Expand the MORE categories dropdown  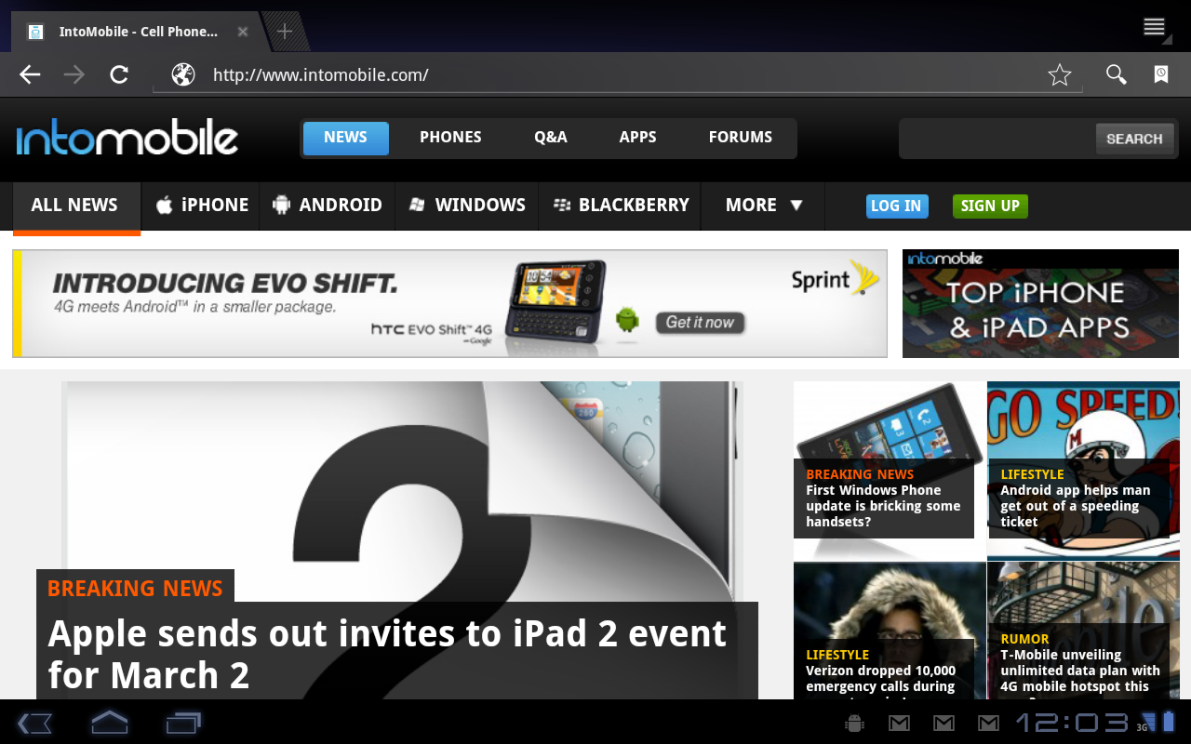[763, 206]
